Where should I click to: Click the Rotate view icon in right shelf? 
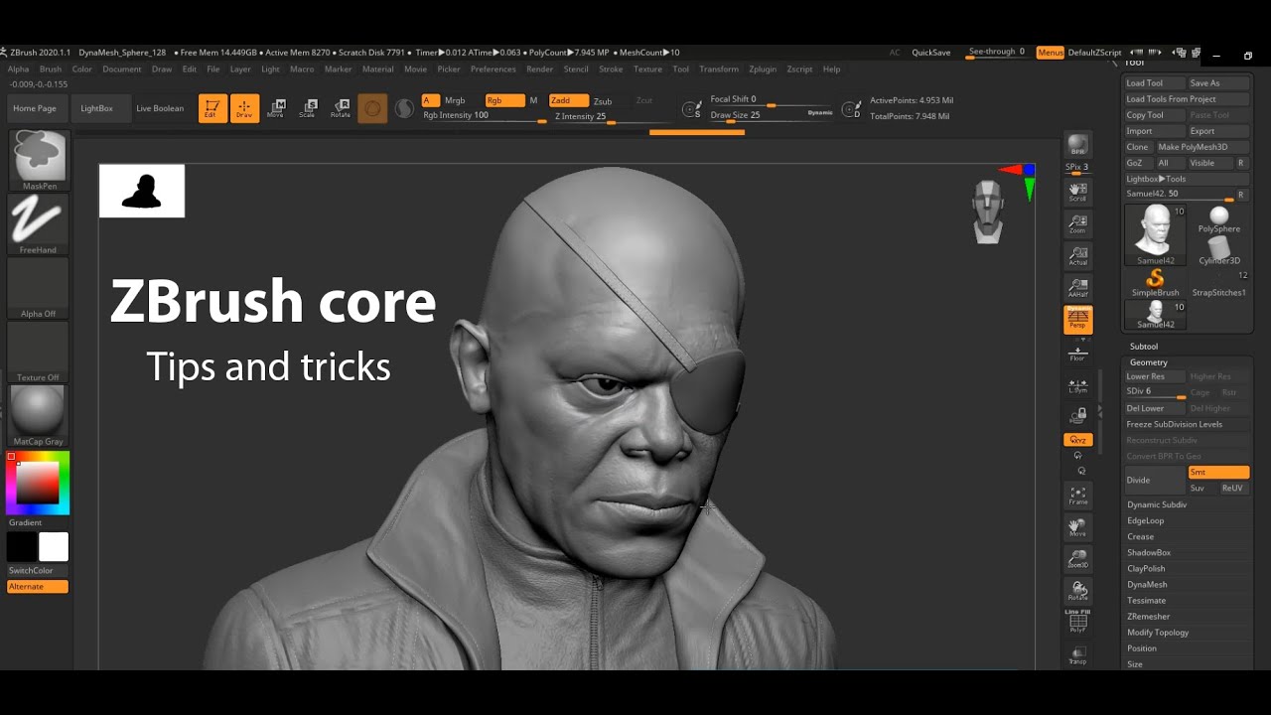(x=1077, y=590)
